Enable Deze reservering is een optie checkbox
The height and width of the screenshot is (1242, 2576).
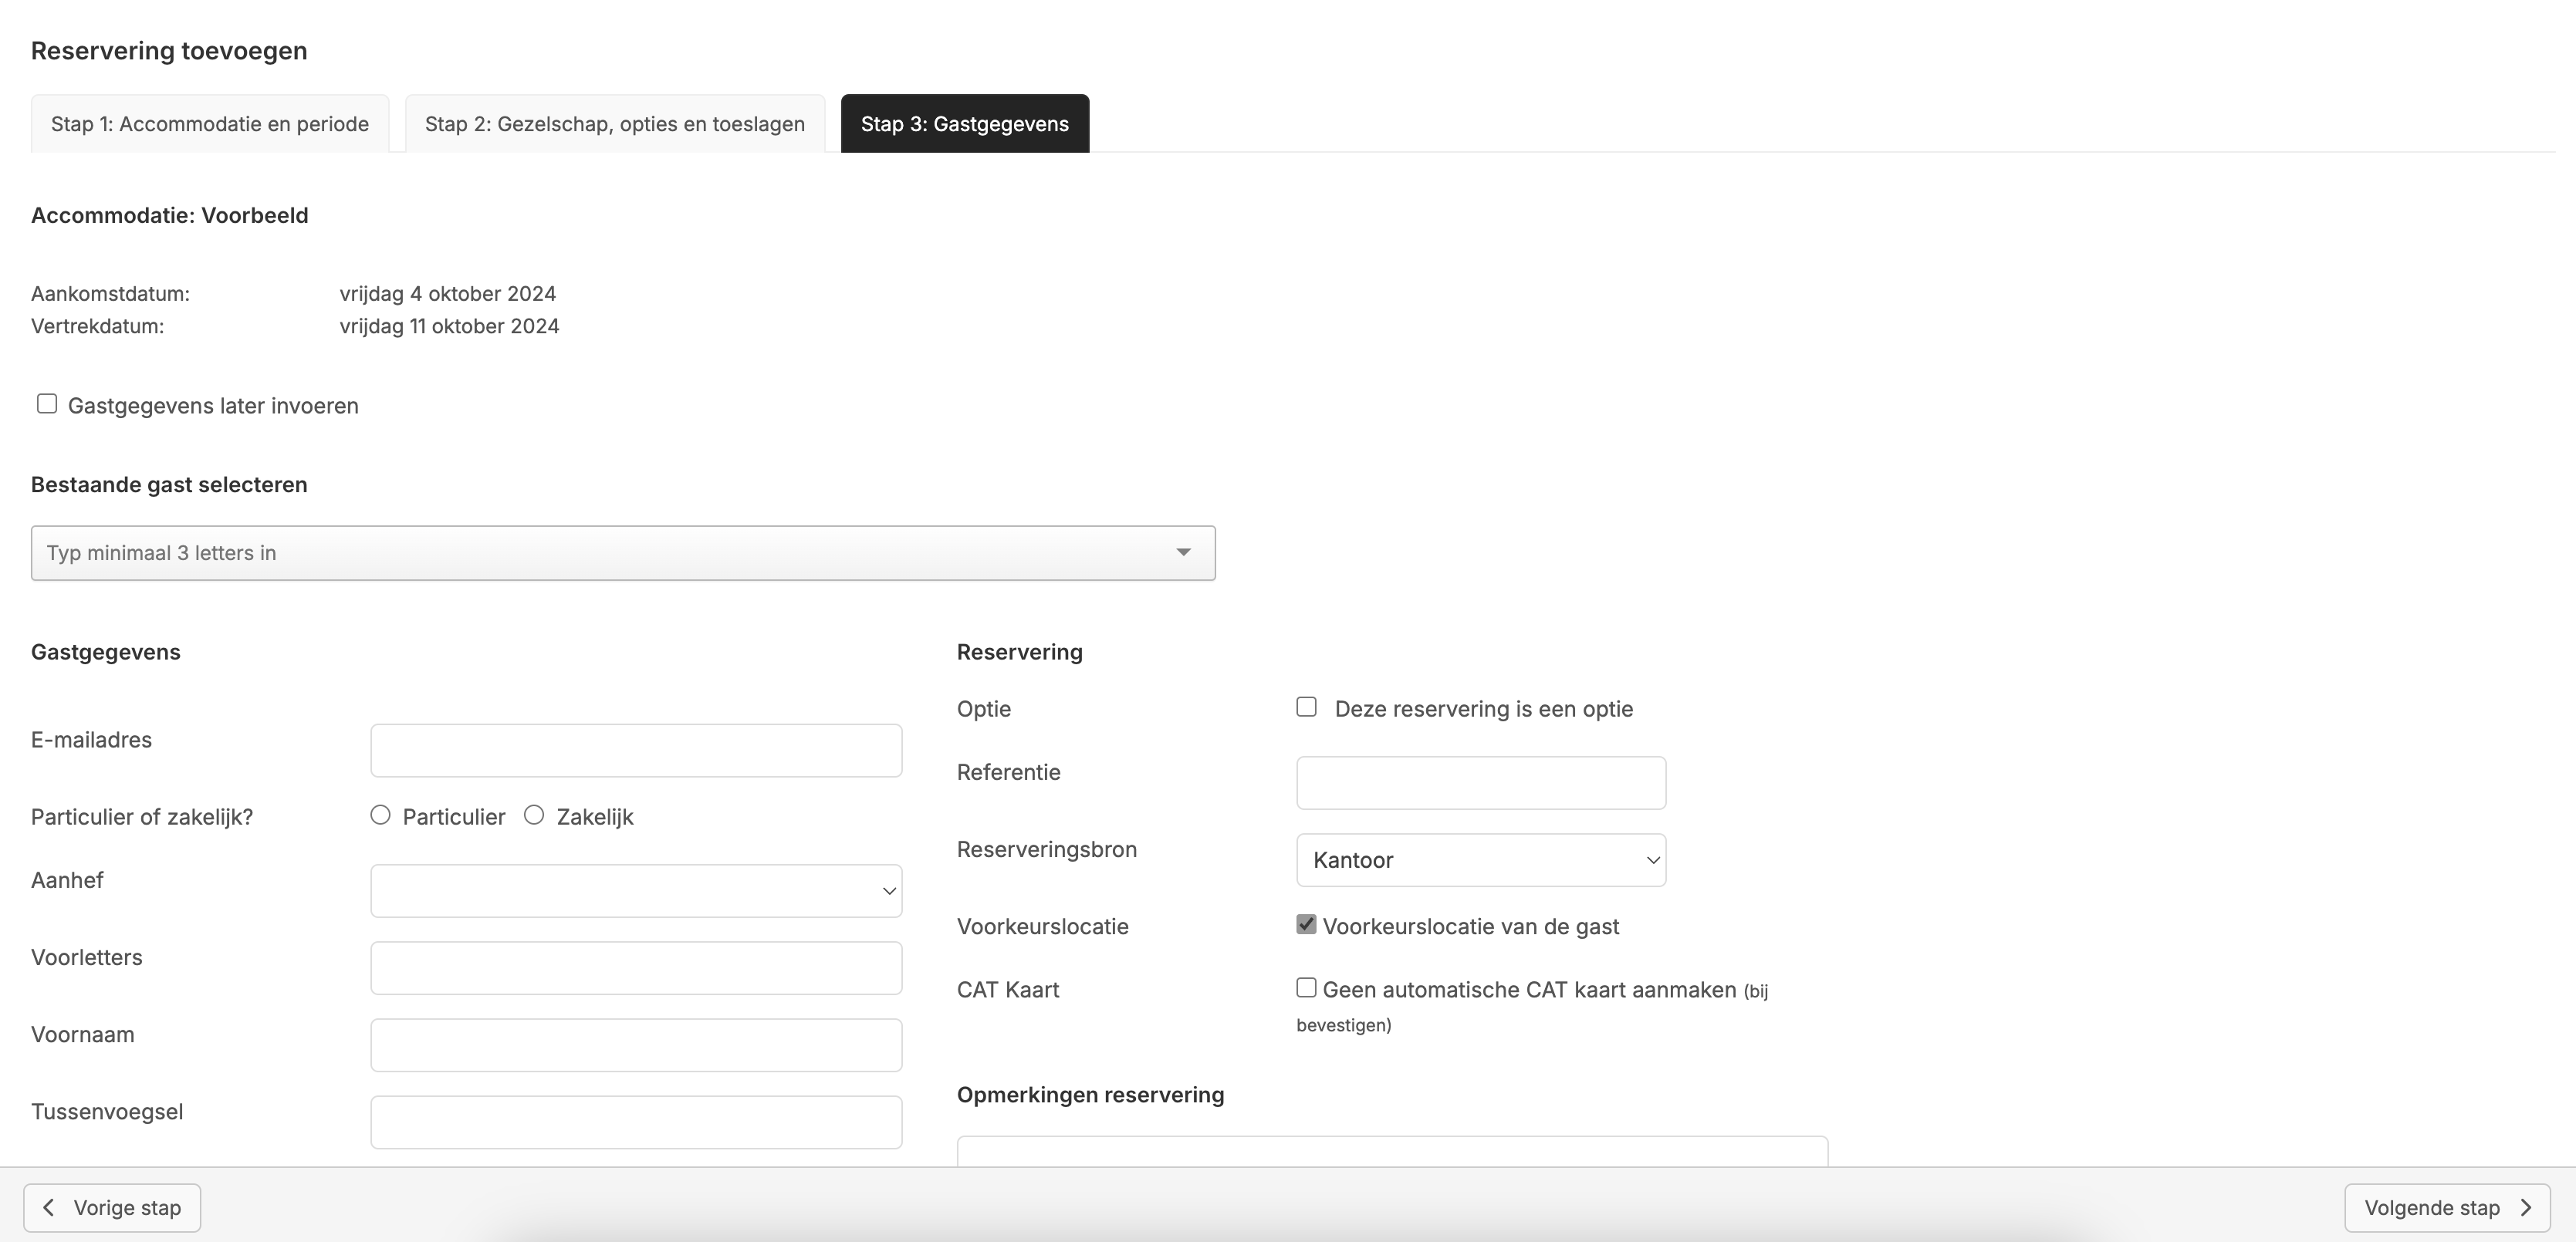coord(1306,707)
